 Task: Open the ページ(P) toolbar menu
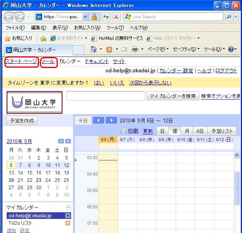pyautogui.click(x=158, y=49)
